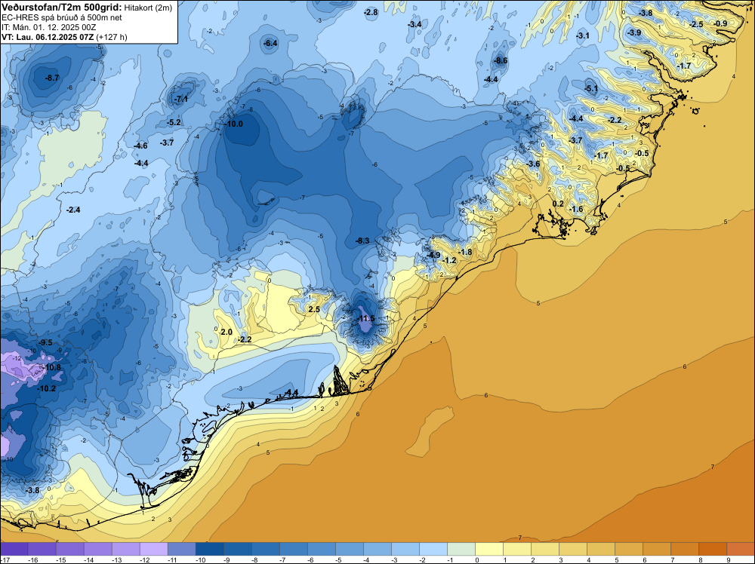Image resolution: width=755 pixels, height=564 pixels.
Task: Click the legend swatch labeled -1
Action: point(461,549)
